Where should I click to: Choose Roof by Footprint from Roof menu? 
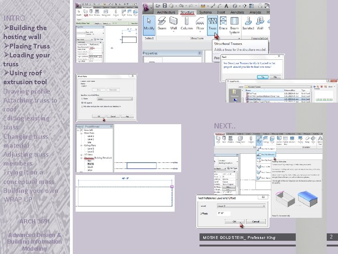coord(266,149)
